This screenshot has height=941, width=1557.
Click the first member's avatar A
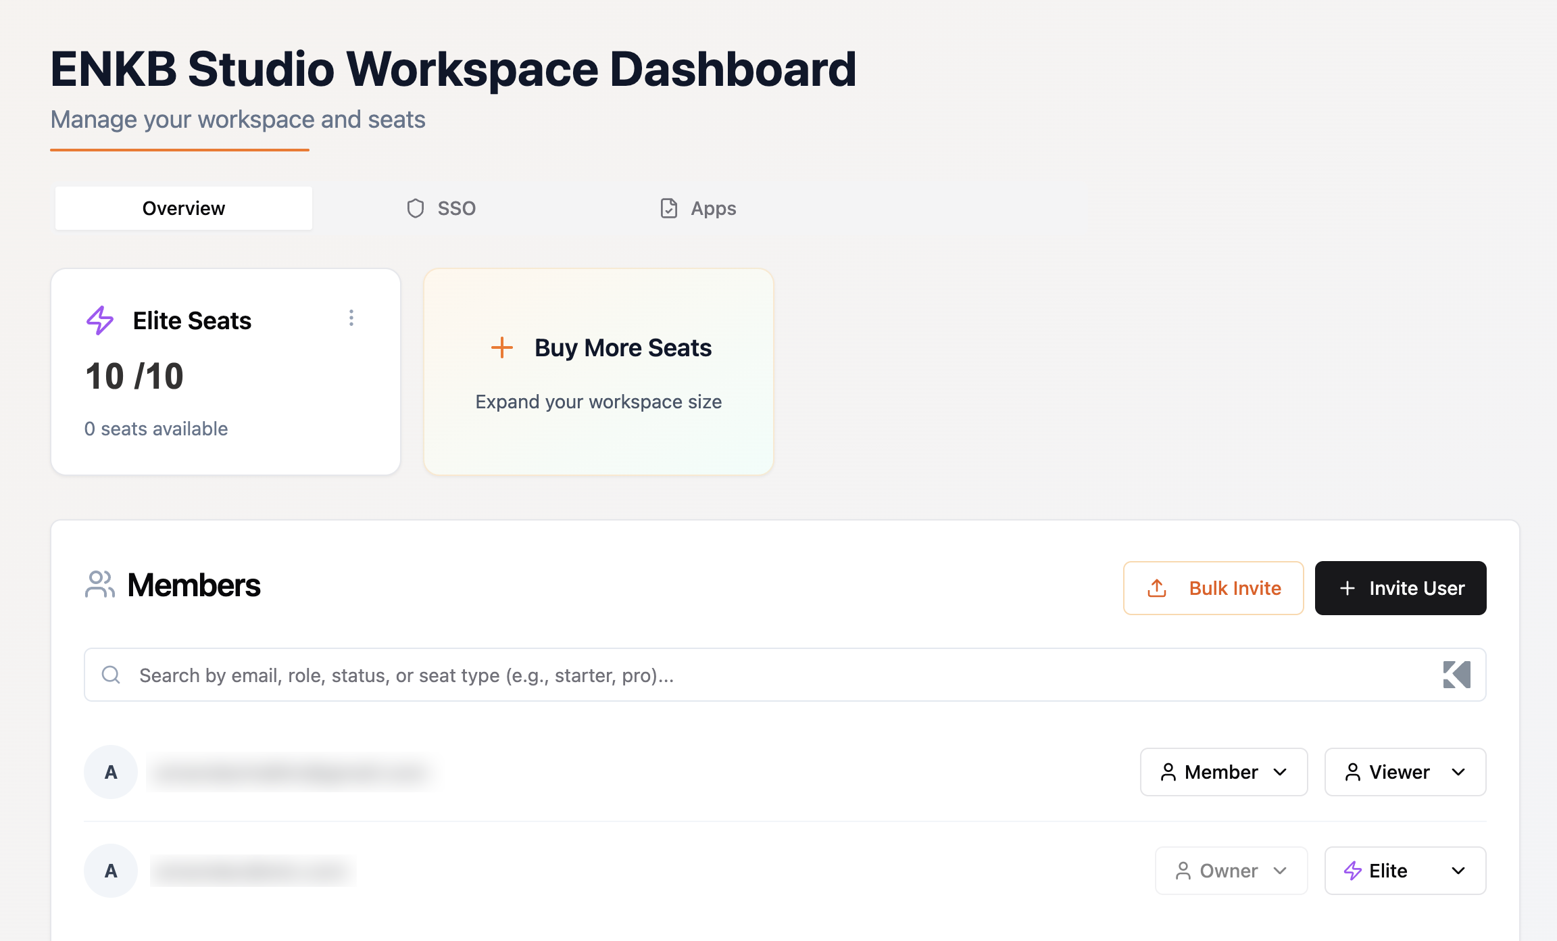pyautogui.click(x=111, y=772)
